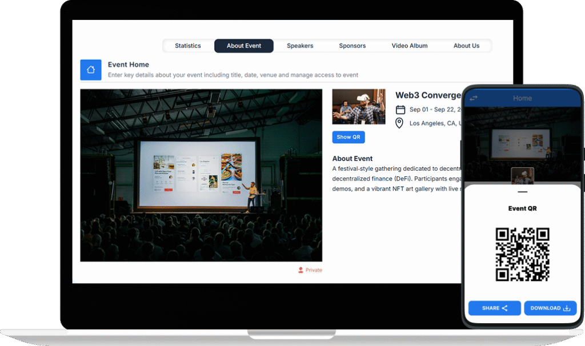This screenshot has width=585, height=346.
Task: Click the calendar icon beside event dates
Action: [400, 110]
